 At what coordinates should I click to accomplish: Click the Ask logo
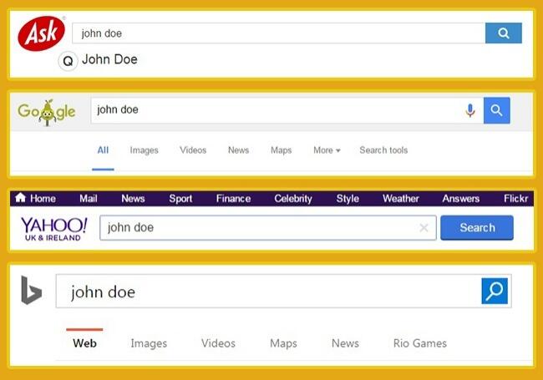click(x=42, y=33)
